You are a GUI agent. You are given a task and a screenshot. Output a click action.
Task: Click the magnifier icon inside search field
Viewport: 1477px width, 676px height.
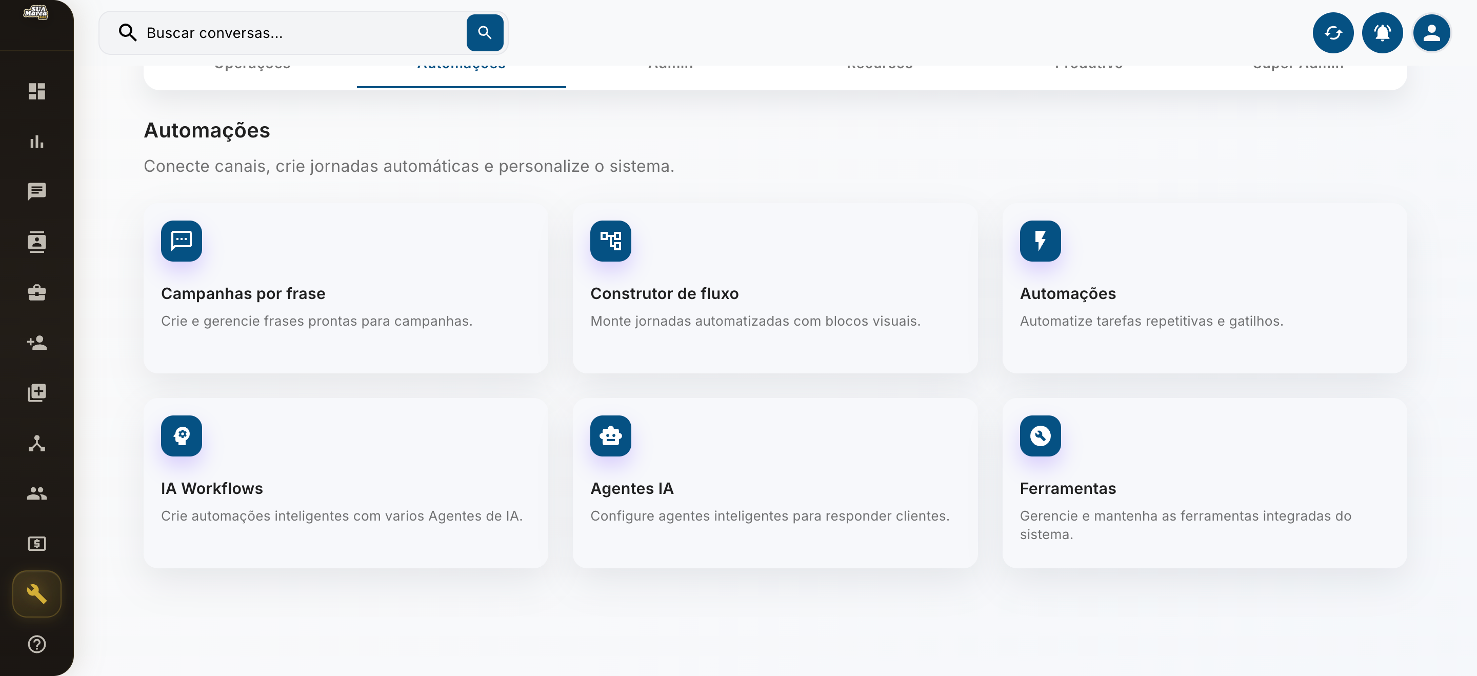tap(127, 33)
